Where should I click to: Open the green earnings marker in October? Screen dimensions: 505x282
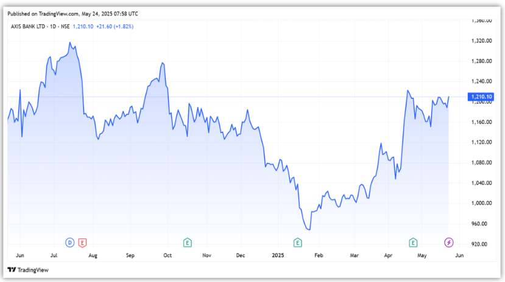188,242
